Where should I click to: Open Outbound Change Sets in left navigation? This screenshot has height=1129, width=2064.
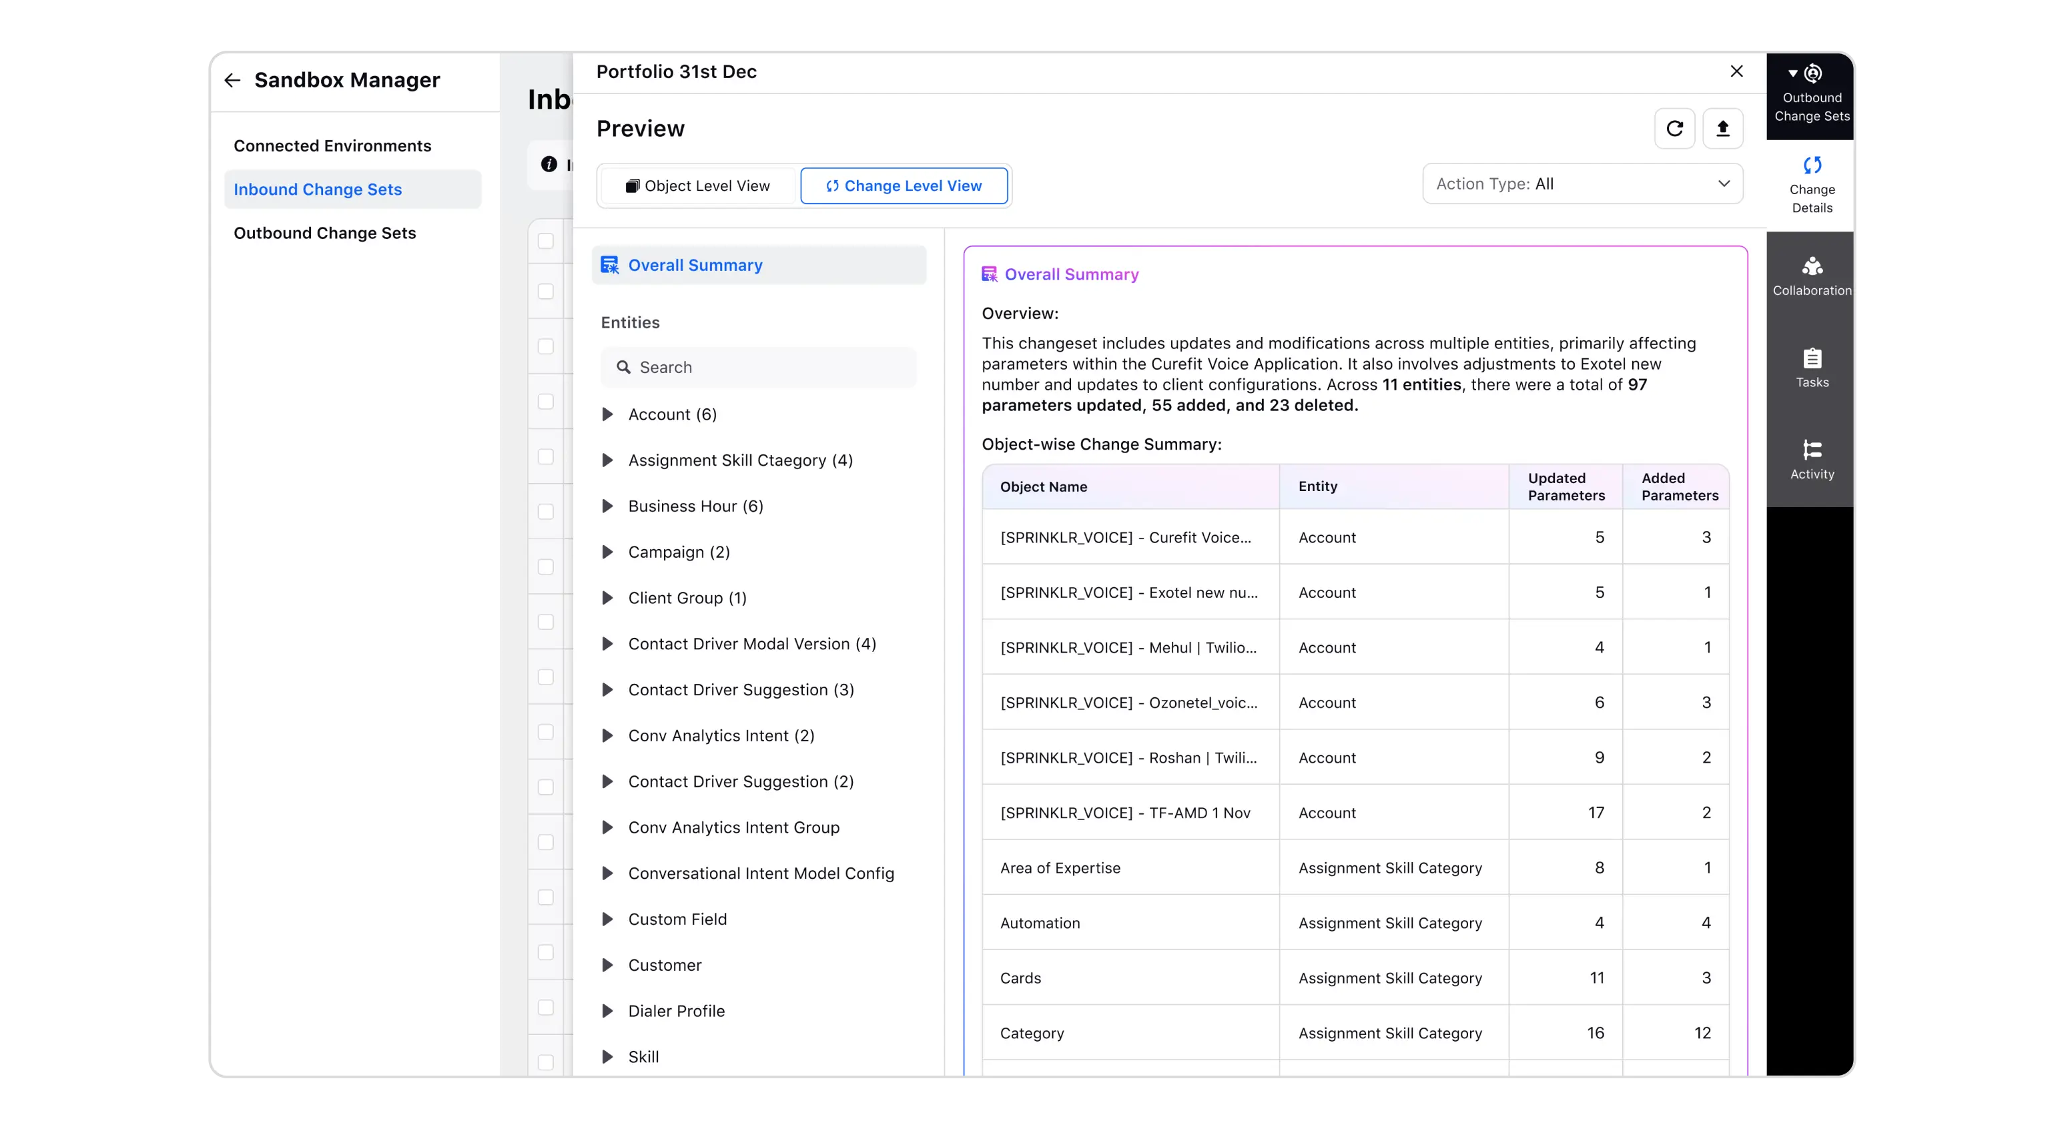324,233
